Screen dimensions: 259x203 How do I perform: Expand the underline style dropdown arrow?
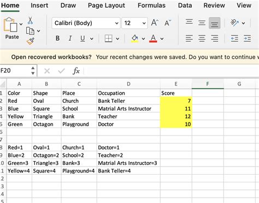coord(92,39)
